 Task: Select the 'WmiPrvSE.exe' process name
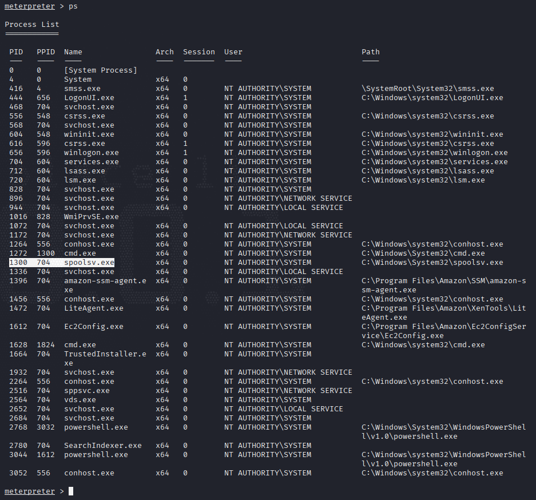92,217
